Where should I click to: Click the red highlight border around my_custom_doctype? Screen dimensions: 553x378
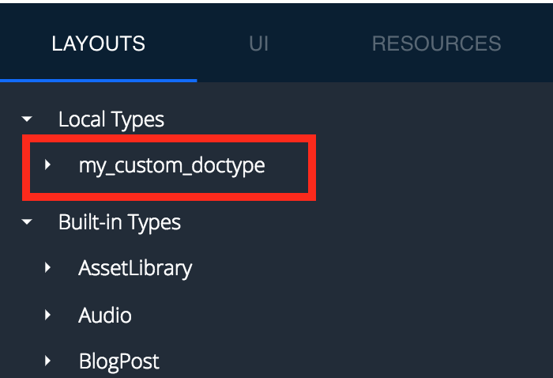(x=169, y=138)
